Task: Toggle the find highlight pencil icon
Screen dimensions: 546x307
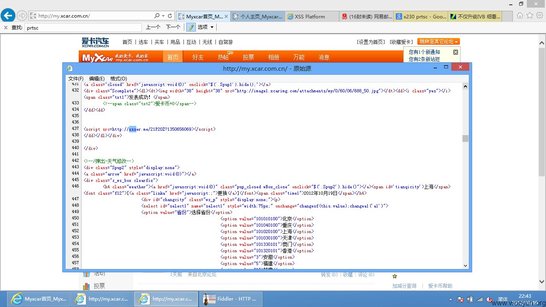Action: tap(191, 27)
